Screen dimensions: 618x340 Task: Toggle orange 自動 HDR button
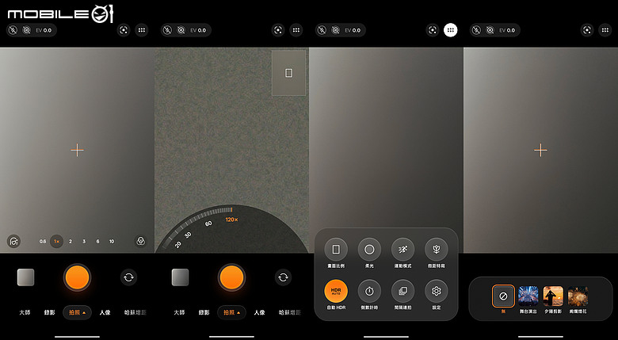pos(336,292)
